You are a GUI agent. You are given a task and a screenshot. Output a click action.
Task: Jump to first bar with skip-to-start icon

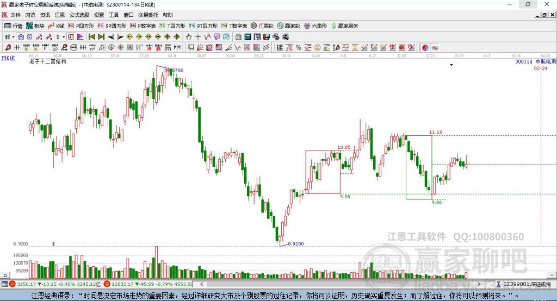click(91, 37)
